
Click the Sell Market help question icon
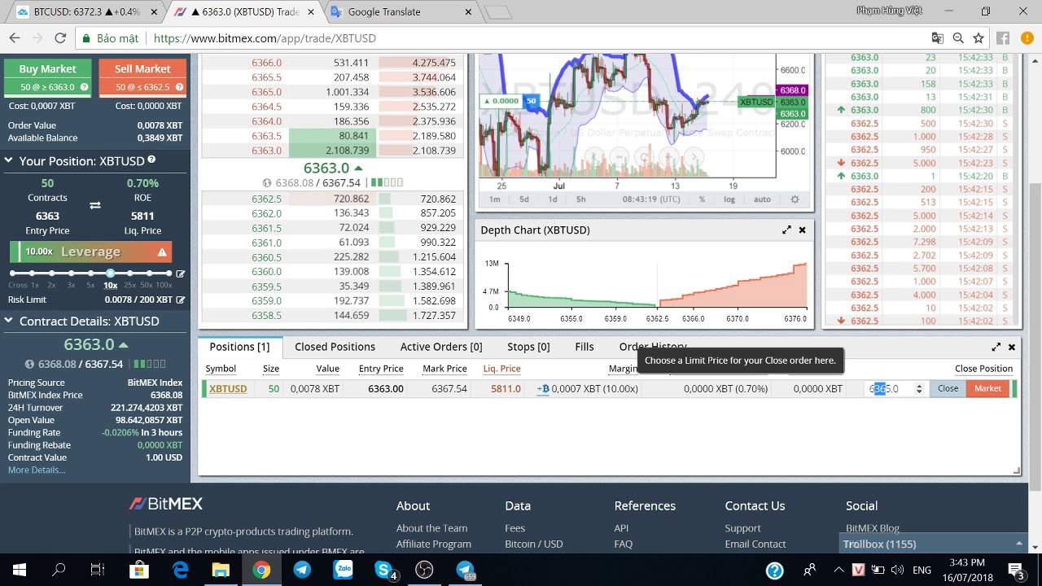179,87
